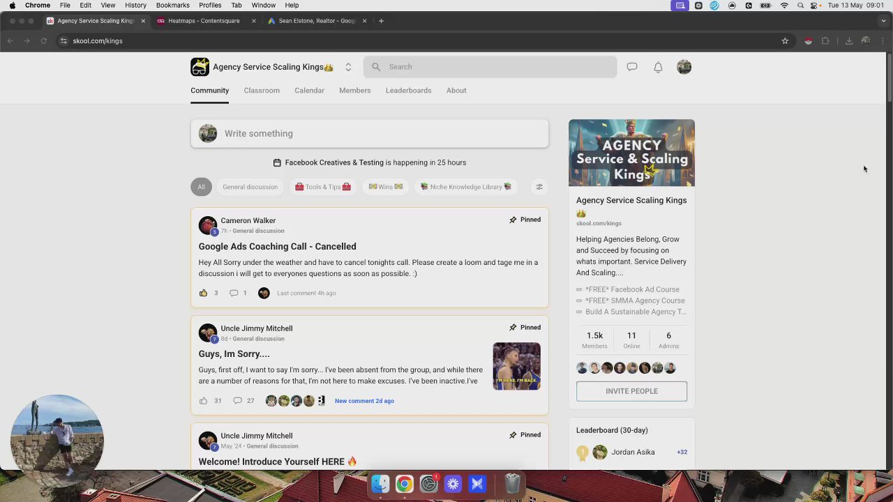This screenshot has width=893, height=502.
Task: Select the Tools & Tips filter chip
Action: pos(322,187)
